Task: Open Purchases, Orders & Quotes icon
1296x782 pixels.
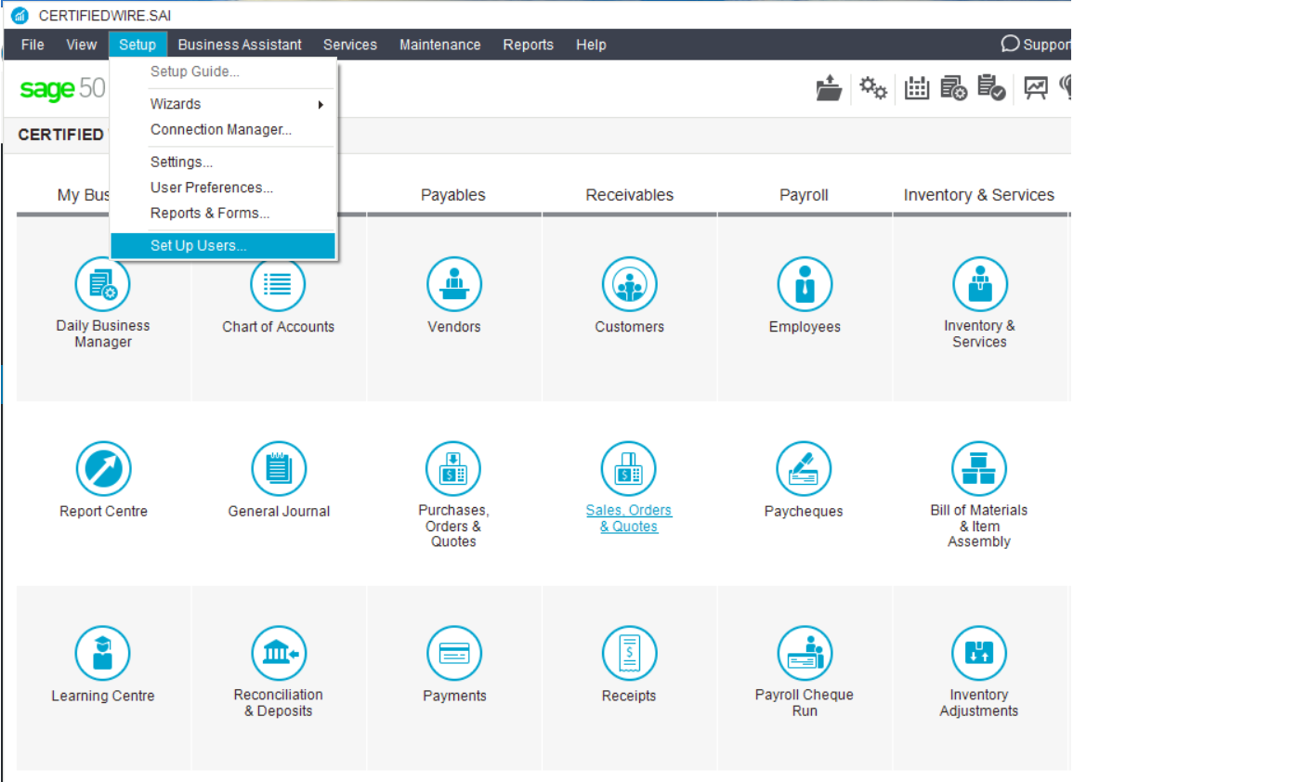Action: [x=453, y=469]
